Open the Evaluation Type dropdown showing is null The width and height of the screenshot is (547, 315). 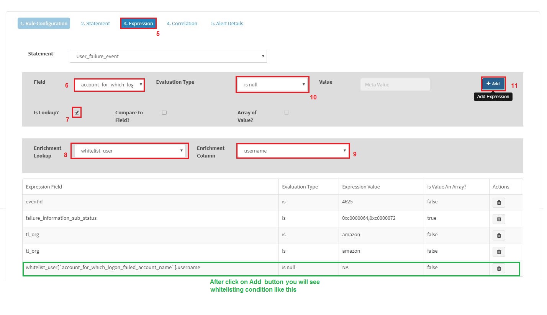(273, 84)
